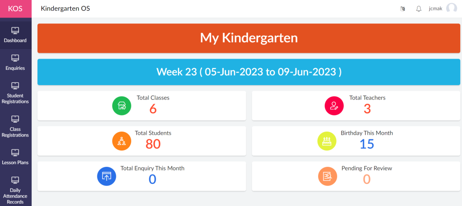Open Lesson Plans in the sidebar
This screenshot has height=206, width=462.
click(x=15, y=157)
